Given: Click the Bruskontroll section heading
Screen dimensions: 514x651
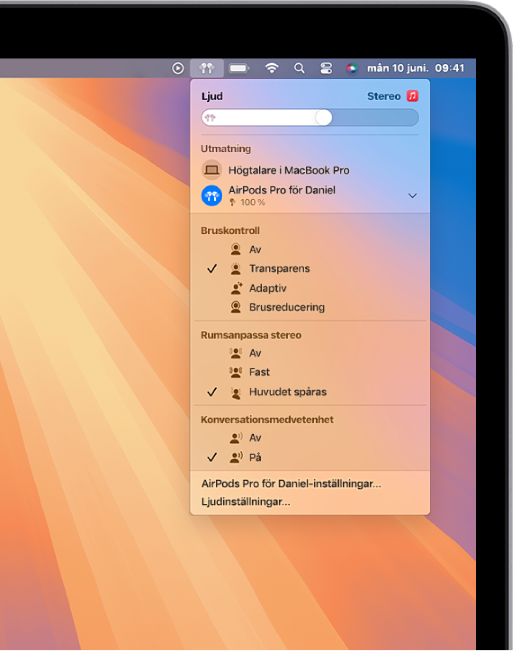Looking at the screenshot, I should 230,231.
